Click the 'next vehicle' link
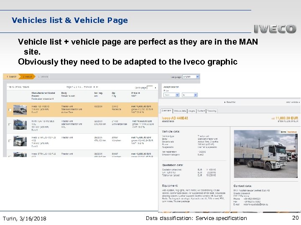 click(x=293, y=102)
